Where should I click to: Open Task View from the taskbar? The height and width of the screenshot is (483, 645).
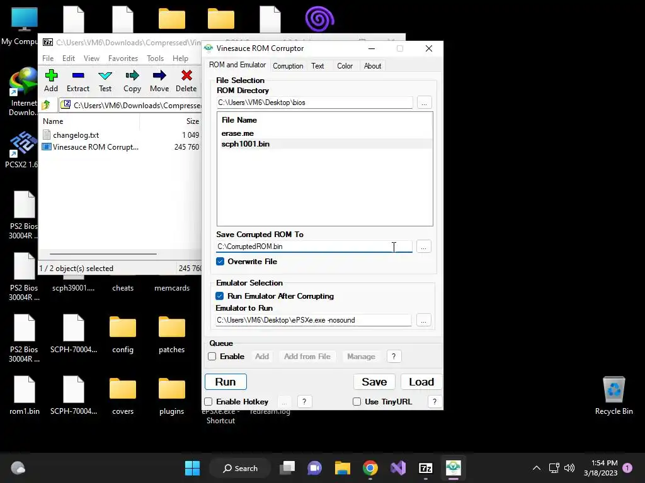(287, 468)
